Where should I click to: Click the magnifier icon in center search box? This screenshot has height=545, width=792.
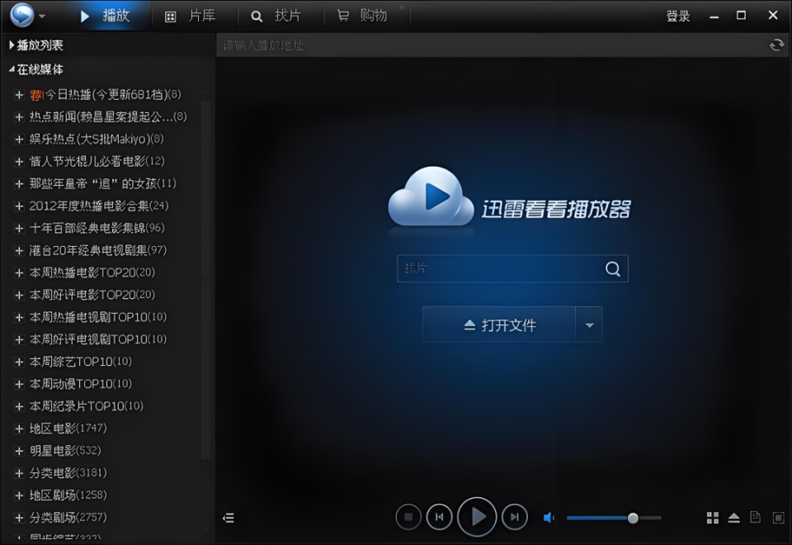point(613,268)
